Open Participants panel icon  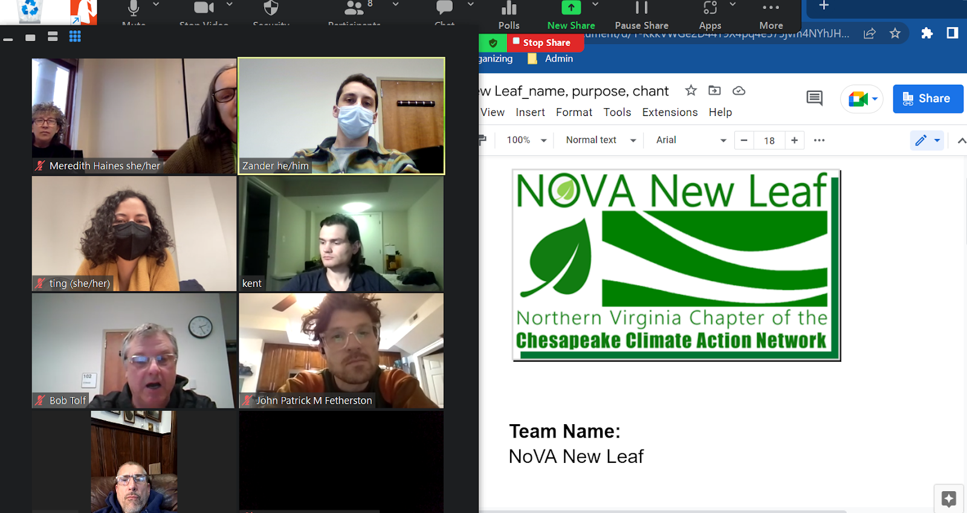354,8
